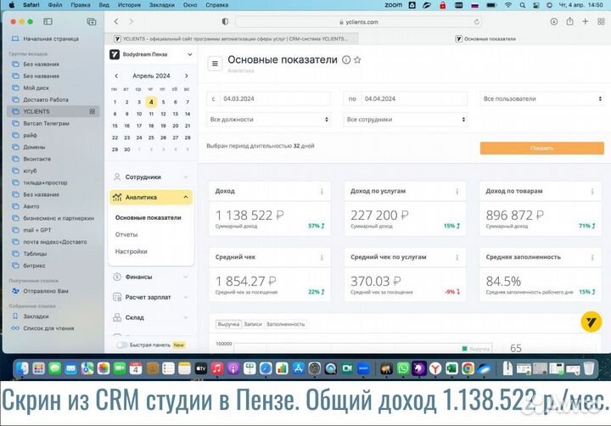Screen dimensions: 611x426
Task: Select April 15 in the calendar
Action: click(115, 126)
